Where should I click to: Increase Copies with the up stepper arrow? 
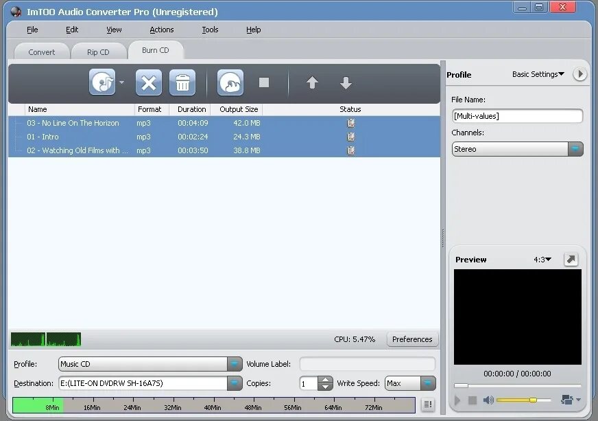pos(325,380)
